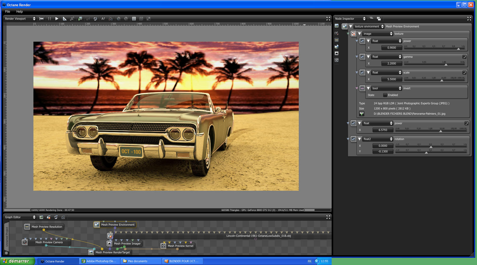Select the render target sidebar icon
The width and height of the screenshot is (477, 265).
(x=337, y=26)
